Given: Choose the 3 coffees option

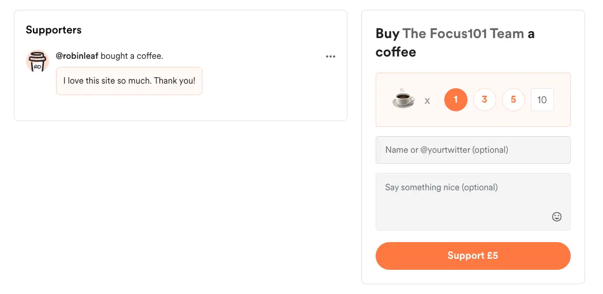Looking at the screenshot, I should [484, 100].
